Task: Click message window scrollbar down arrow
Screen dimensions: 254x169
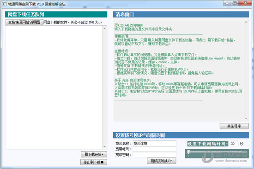Action: [246, 118]
